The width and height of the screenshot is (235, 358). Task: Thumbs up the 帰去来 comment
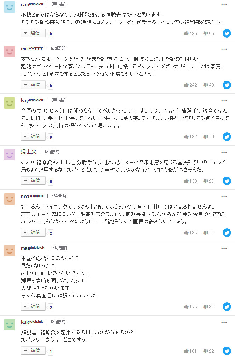point(185,181)
